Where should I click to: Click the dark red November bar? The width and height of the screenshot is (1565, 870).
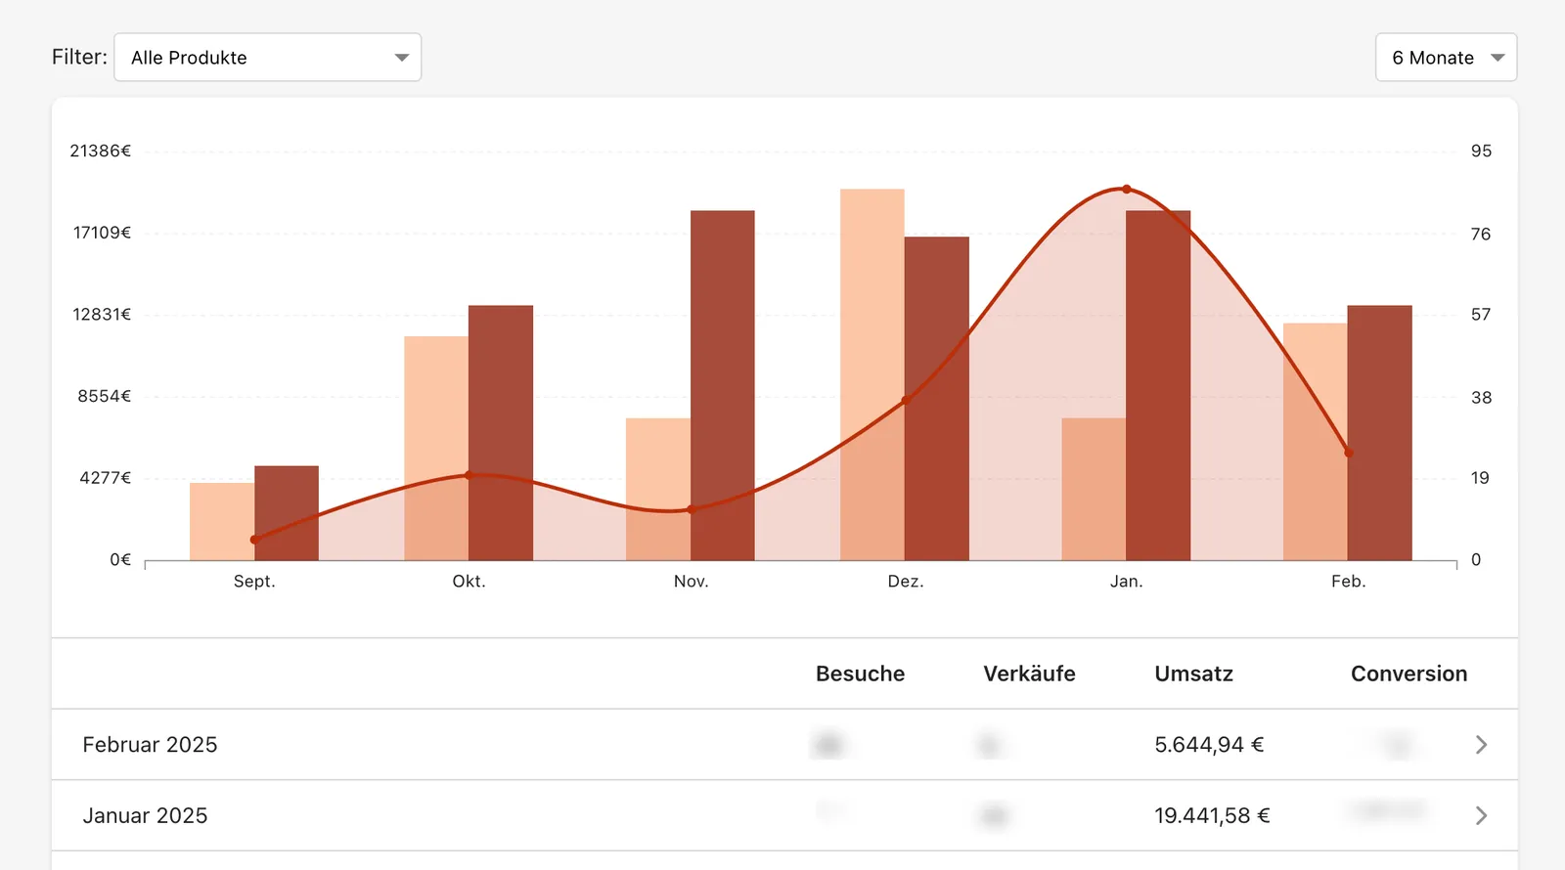pos(723,385)
